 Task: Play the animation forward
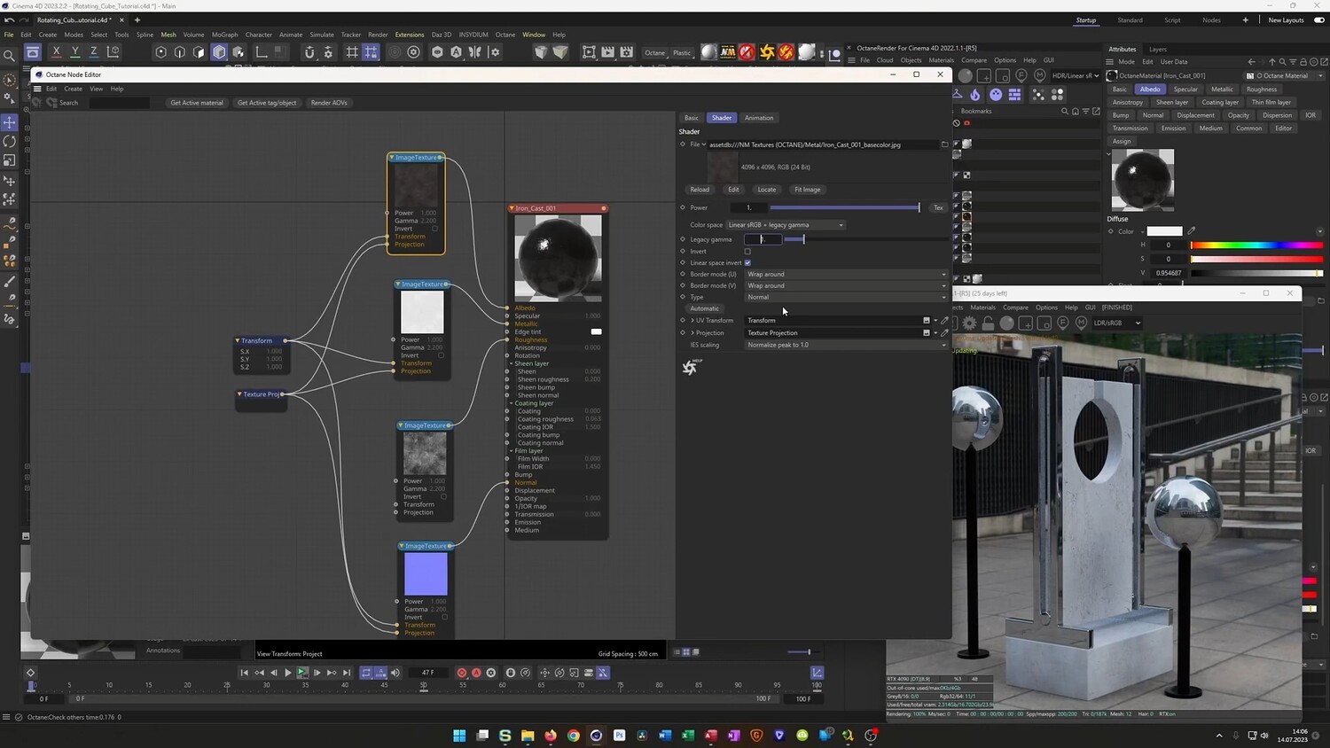click(x=287, y=673)
